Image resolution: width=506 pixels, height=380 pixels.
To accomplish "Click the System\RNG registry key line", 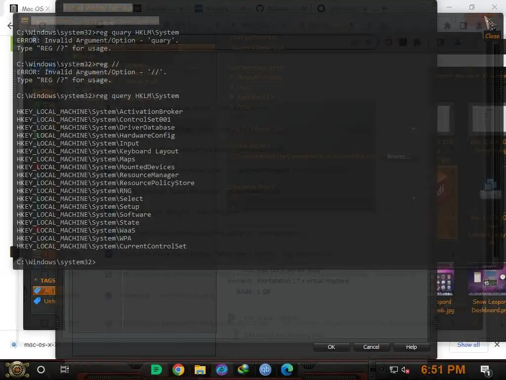I will tap(74, 190).
